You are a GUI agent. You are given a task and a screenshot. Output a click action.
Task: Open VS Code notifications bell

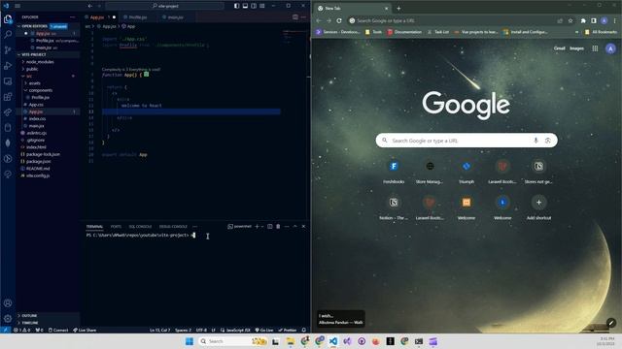point(304,330)
